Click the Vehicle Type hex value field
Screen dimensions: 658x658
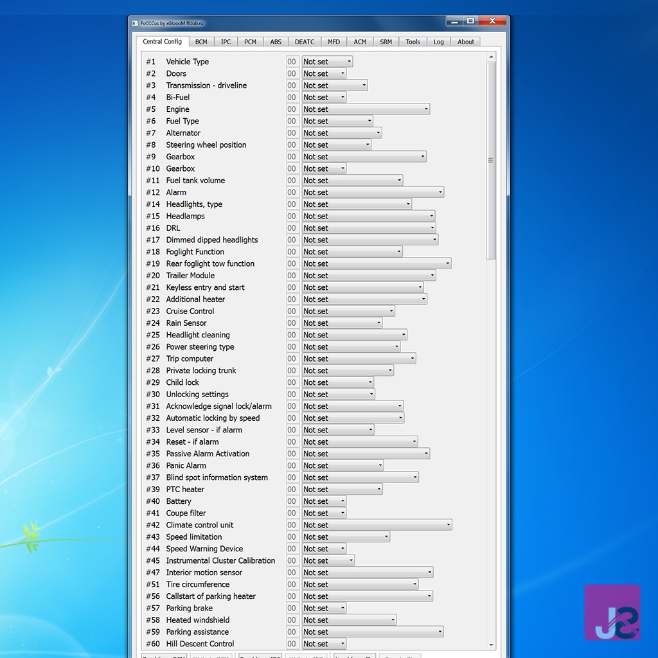click(x=292, y=62)
